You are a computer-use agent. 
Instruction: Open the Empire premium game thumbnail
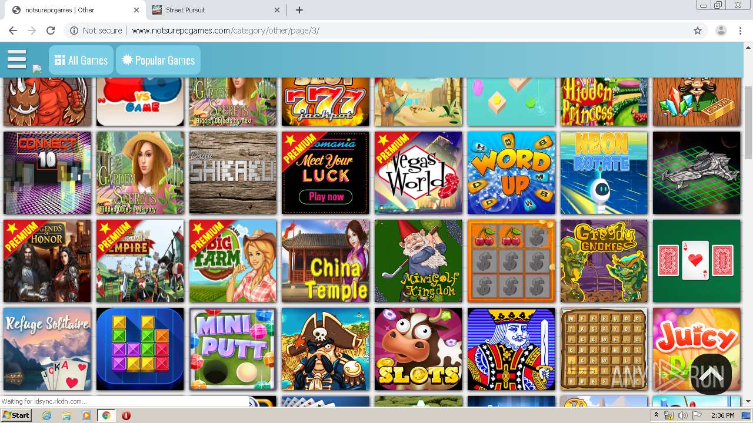coord(140,261)
